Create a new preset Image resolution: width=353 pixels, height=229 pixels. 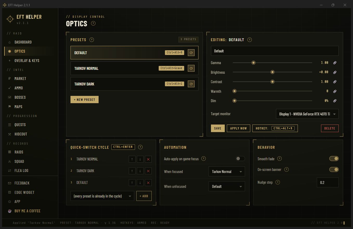coord(85,100)
